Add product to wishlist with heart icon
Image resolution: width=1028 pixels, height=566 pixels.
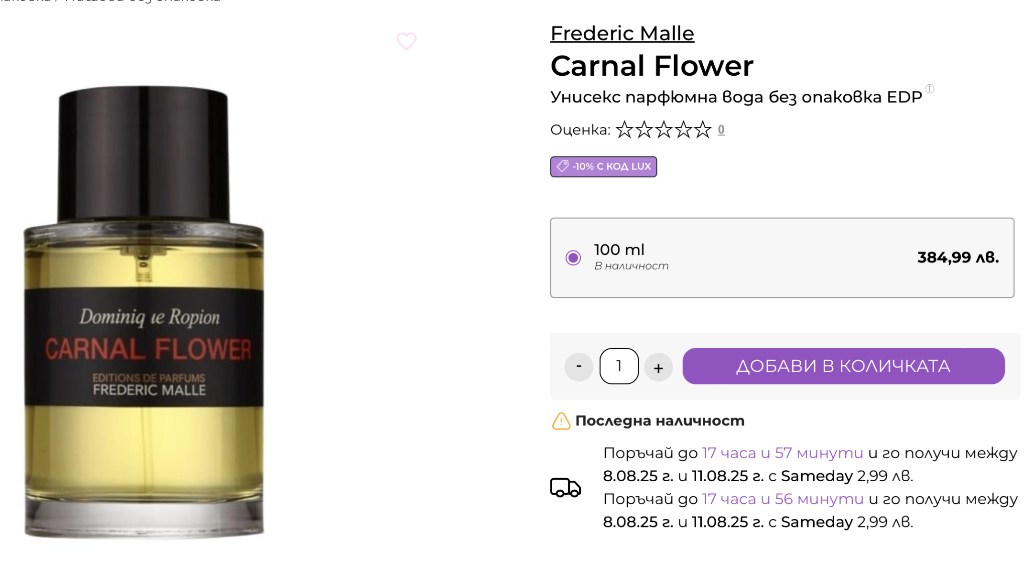point(406,41)
